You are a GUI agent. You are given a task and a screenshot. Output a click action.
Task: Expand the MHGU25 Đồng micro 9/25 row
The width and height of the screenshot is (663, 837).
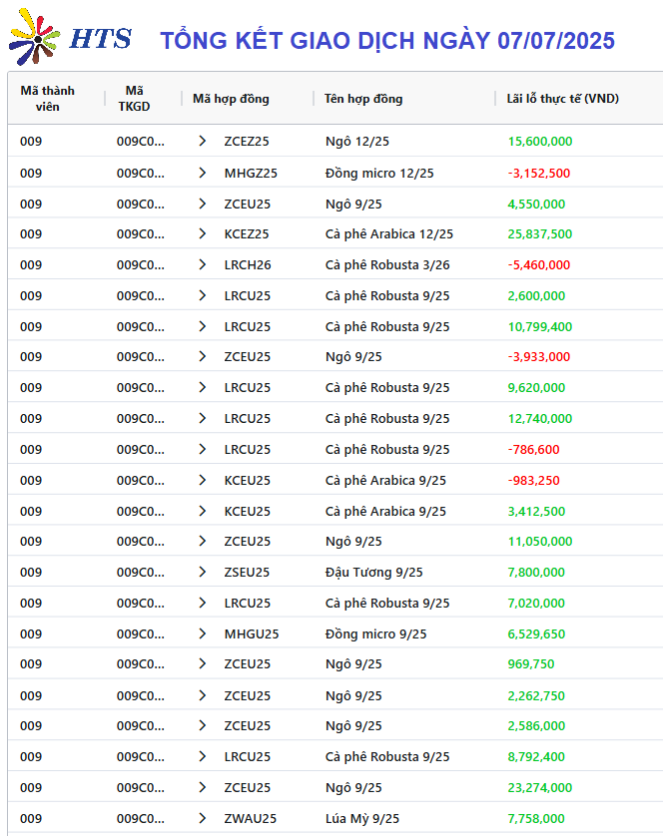click(x=202, y=634)
